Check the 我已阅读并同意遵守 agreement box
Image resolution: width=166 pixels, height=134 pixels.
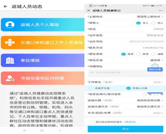point(91,122)
